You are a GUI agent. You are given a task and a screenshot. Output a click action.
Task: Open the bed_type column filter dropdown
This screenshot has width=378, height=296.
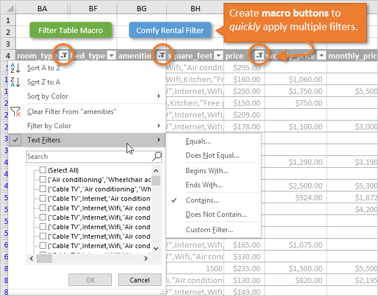pos(110,55)
